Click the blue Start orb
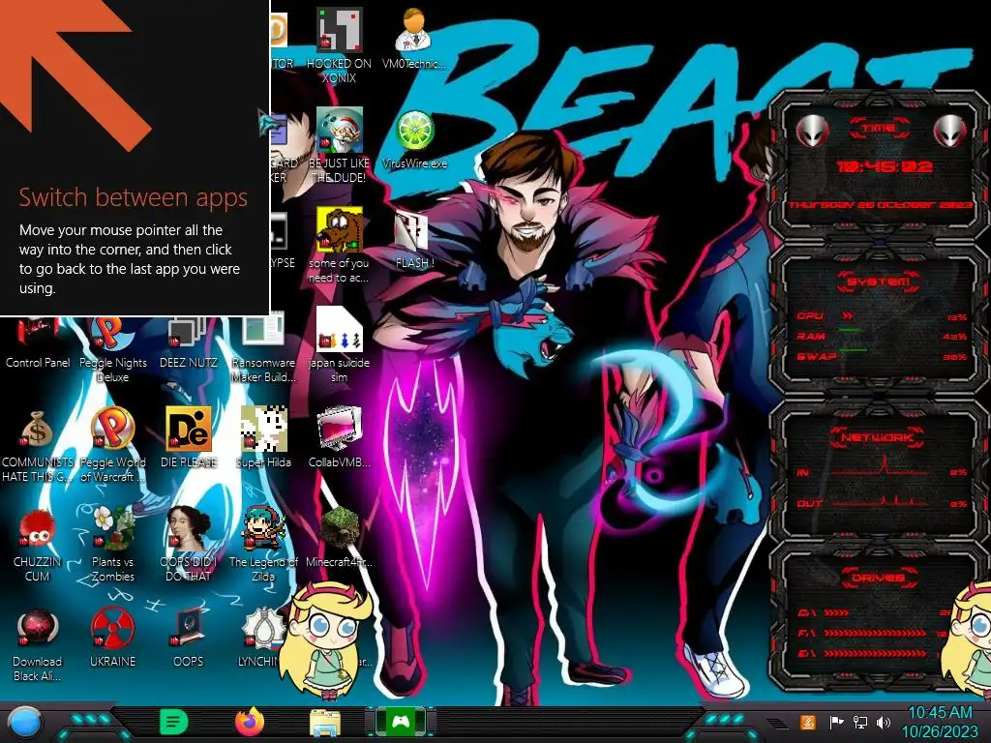991x743 pixels. pos(24,722)
